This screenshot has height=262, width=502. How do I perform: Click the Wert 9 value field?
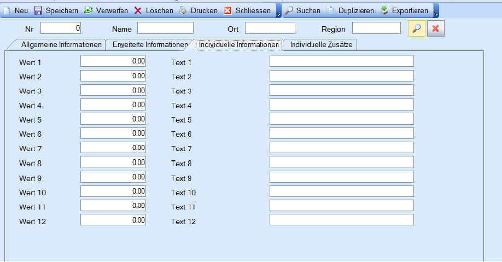(x=113, y=177)
